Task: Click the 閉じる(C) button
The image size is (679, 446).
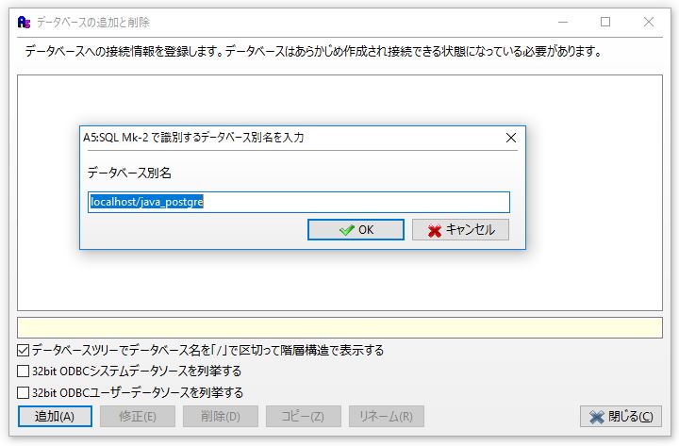Action: click(621, 417)
